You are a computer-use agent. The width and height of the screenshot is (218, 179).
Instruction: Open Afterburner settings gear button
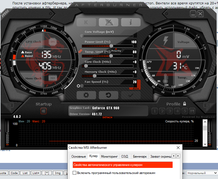pyautogui.click(x=86, y=95)
